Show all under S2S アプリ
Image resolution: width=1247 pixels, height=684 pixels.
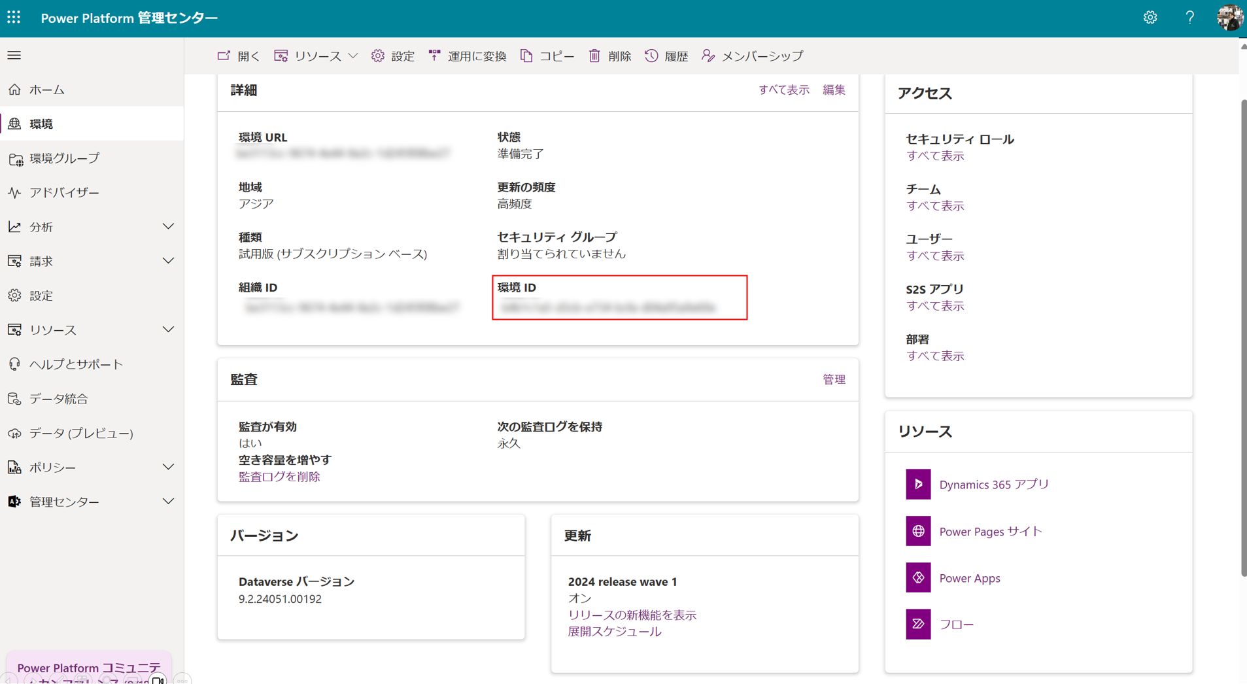(935, 306)
